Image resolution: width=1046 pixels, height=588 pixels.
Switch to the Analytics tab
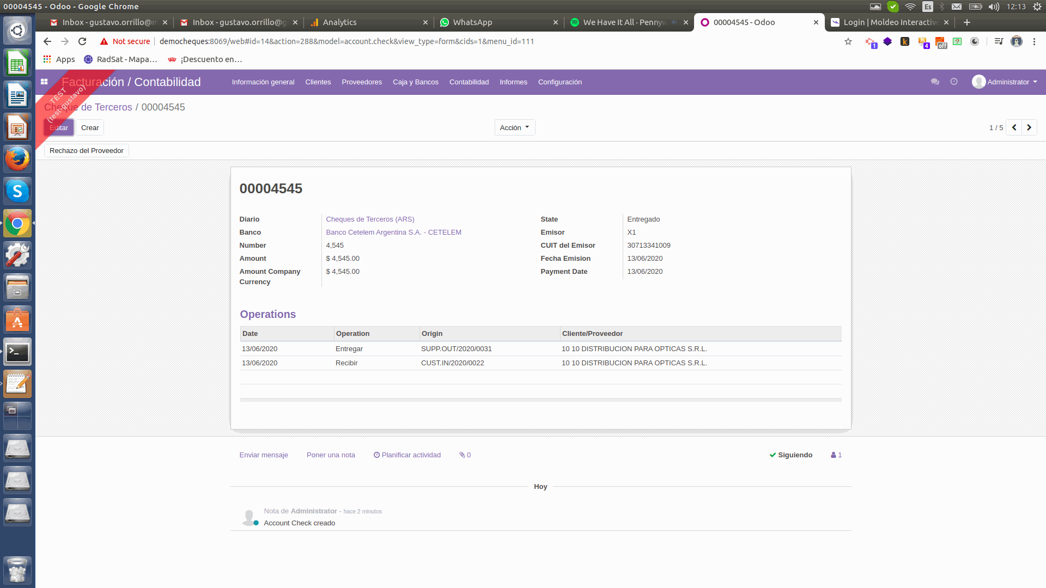[369, 22]
